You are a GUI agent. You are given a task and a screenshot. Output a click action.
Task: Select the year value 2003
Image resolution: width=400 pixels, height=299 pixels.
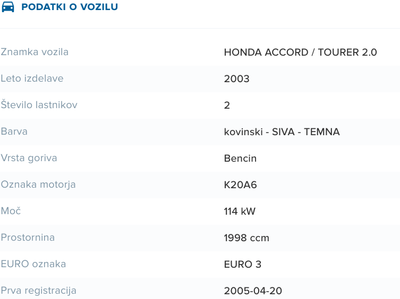click(236, 78)
